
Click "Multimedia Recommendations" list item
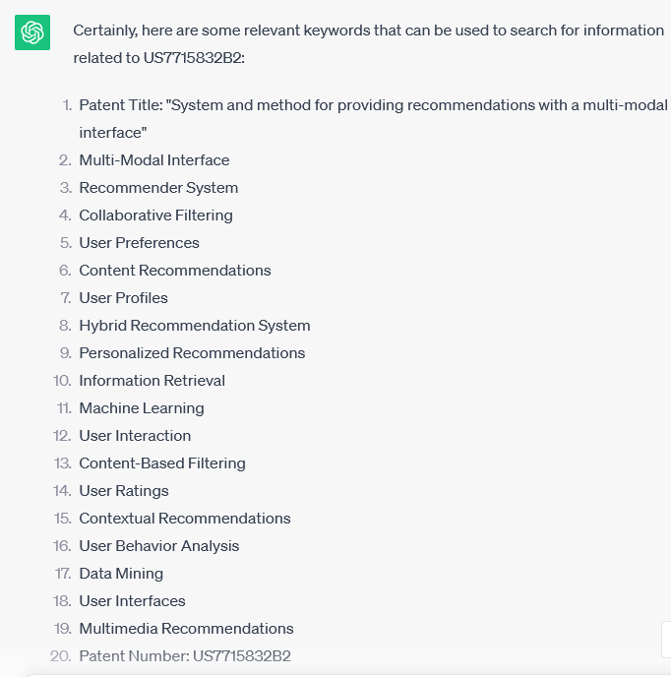point(187,629)
